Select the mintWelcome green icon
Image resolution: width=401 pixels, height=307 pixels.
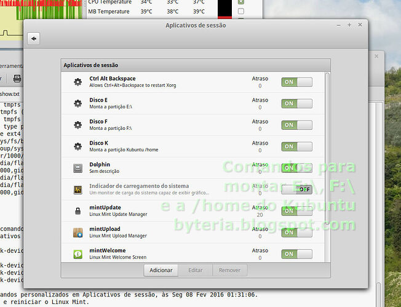point(77,254)
